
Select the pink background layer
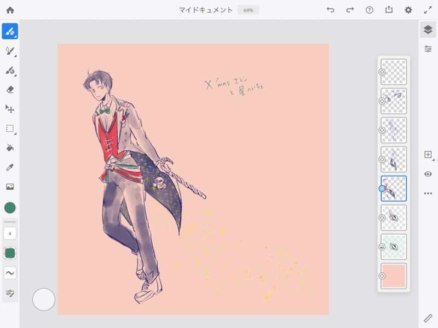(394, 276)
